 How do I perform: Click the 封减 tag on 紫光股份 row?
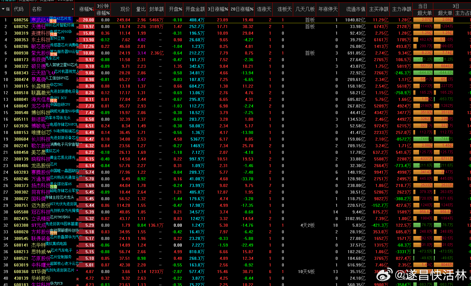[53, 54]
